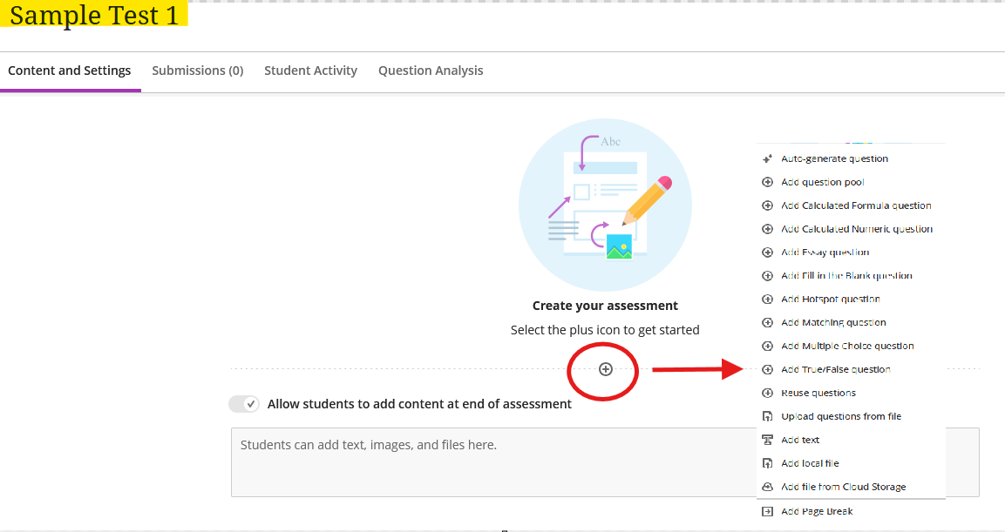This screenshot has width=1005, height=532.
Task: Select Add Matching question from the list
Action: pos(832,322)
